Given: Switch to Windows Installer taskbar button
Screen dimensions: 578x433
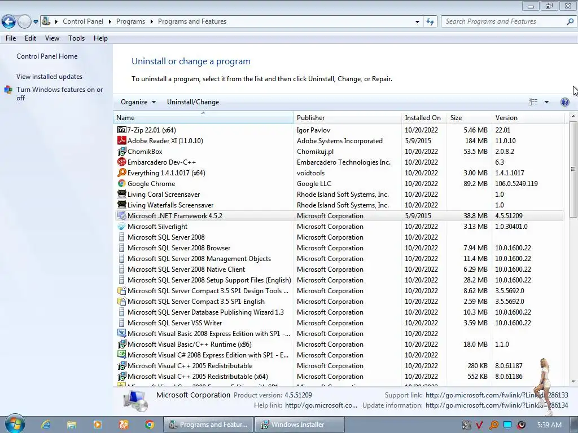Looking at the screenshot, I should tap(300, 425).
